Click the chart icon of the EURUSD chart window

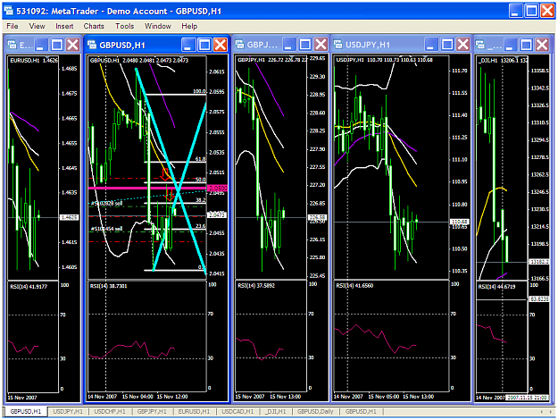click(x=12, y=45)
